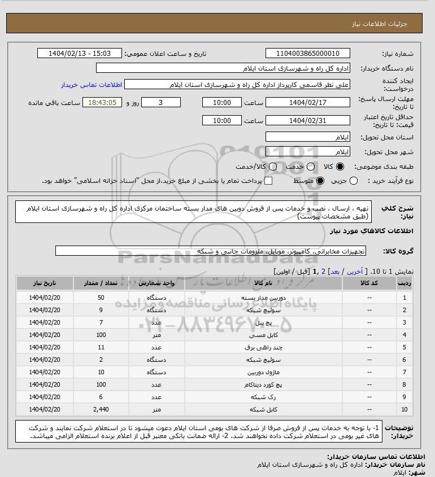This screenshot has width=435, height=477.
Task: Select the پچ پنل item name
Action: (263, 322)
